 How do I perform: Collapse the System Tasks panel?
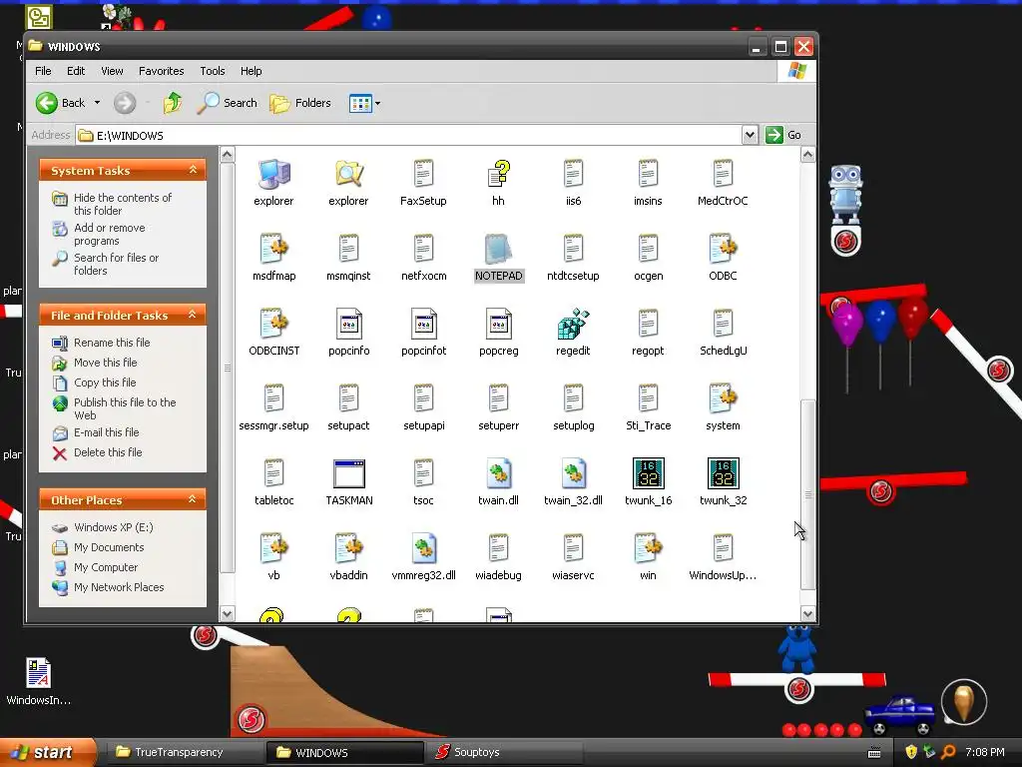(x=193, y=170)
